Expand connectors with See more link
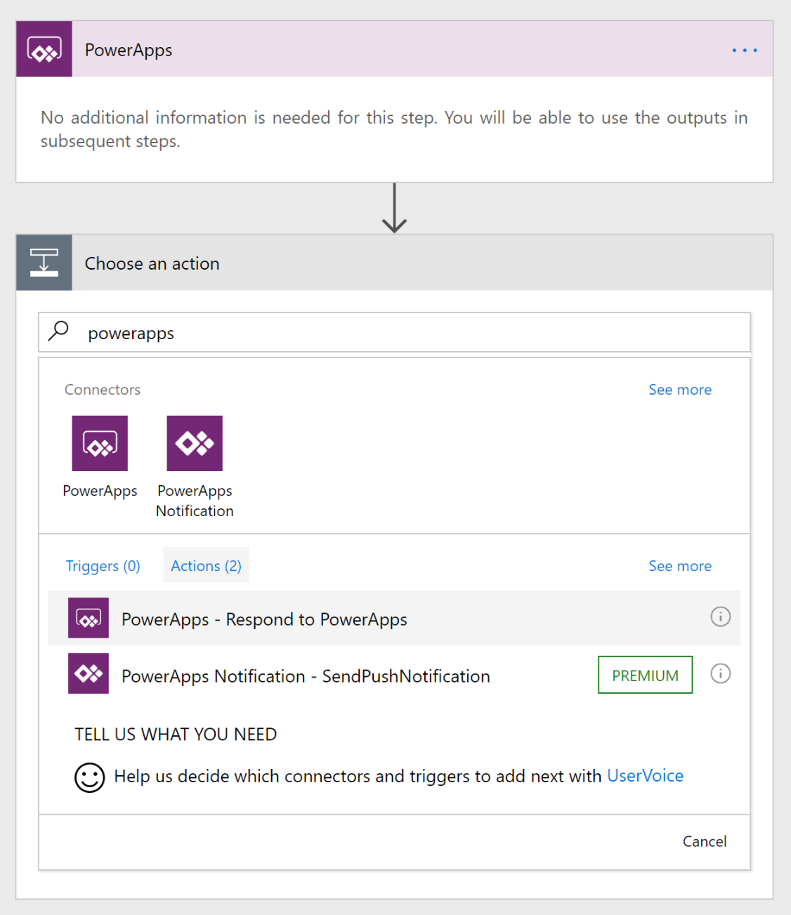This screenshot has width=791, height=915. 679,390
